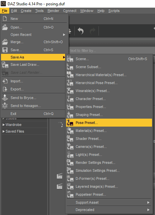Screen dimensions: 155x215
Task: Click the Export icon
Action: click(5, 89)
